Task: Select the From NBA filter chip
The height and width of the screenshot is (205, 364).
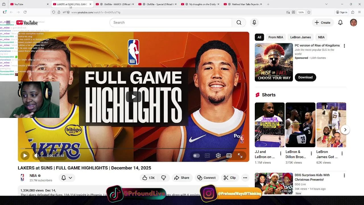Action: coord(276,37)
